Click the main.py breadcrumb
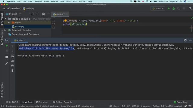The image size is (193, 108). pyautogui.click(x=28, y=8)
